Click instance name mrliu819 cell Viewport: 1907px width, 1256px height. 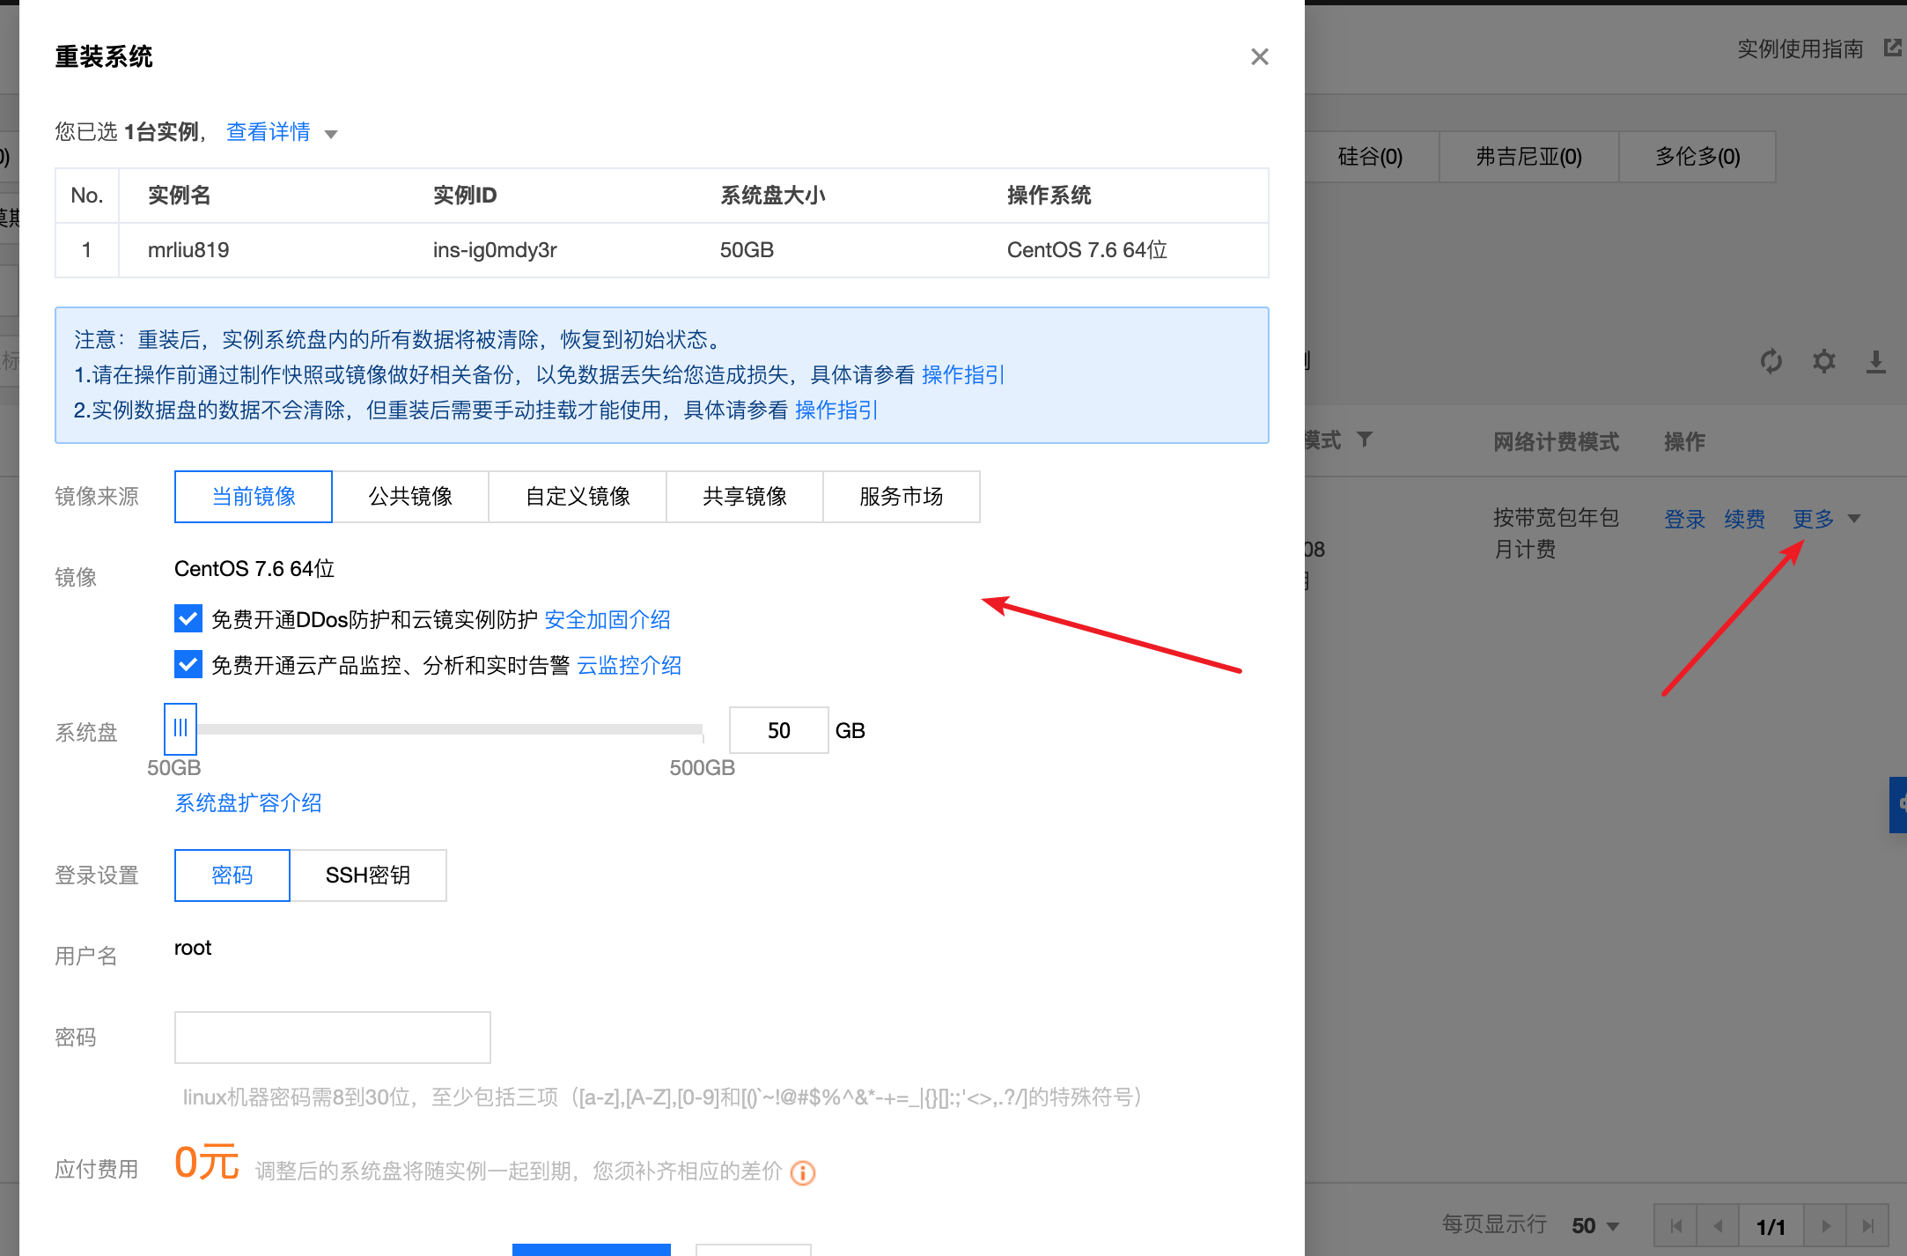(188, 250)
